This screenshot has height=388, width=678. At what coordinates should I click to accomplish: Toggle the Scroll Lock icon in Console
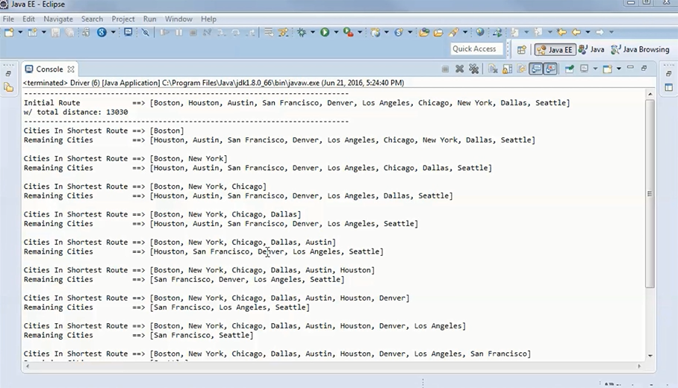(507, 69)
